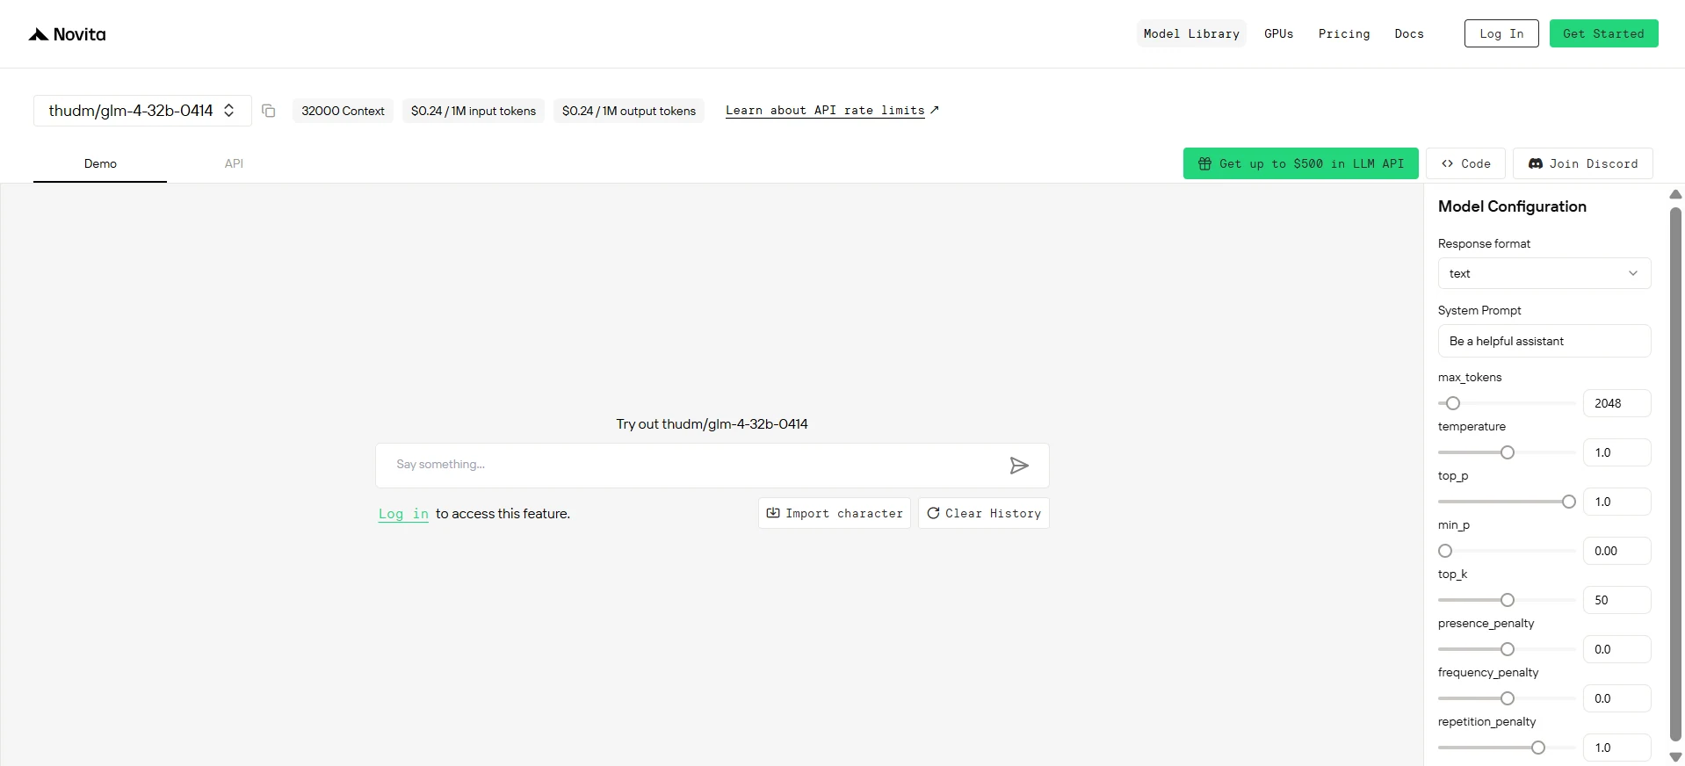Open the Code view button
1685x766 pixels.
point(1465,163)
